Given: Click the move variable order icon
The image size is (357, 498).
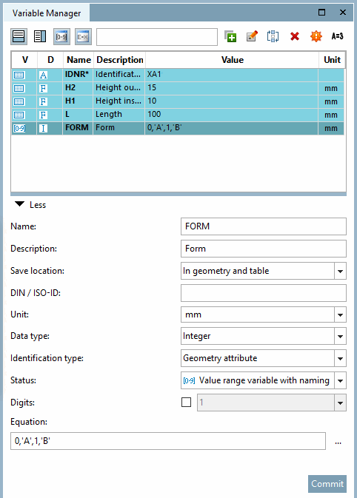Looking at the screenshot, I should (x=273, y=36).
